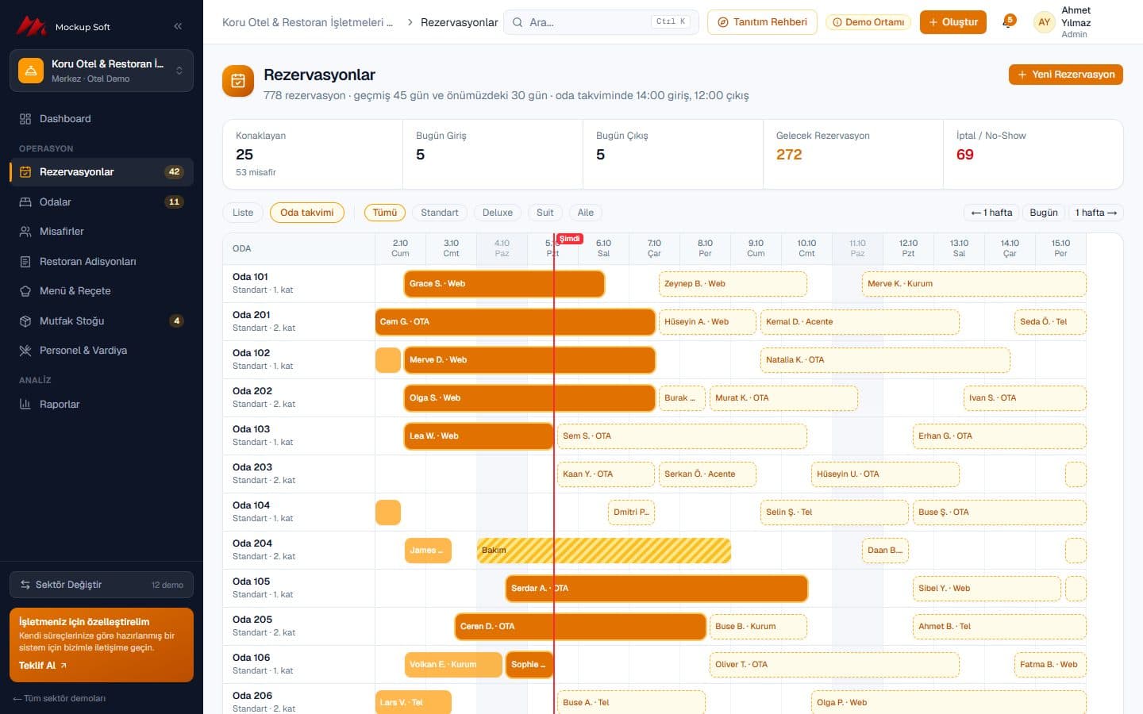Filter rooms by Tümü
This screenshot has width=1143, height=714.
pyautogui.click(x=385, y=213)
